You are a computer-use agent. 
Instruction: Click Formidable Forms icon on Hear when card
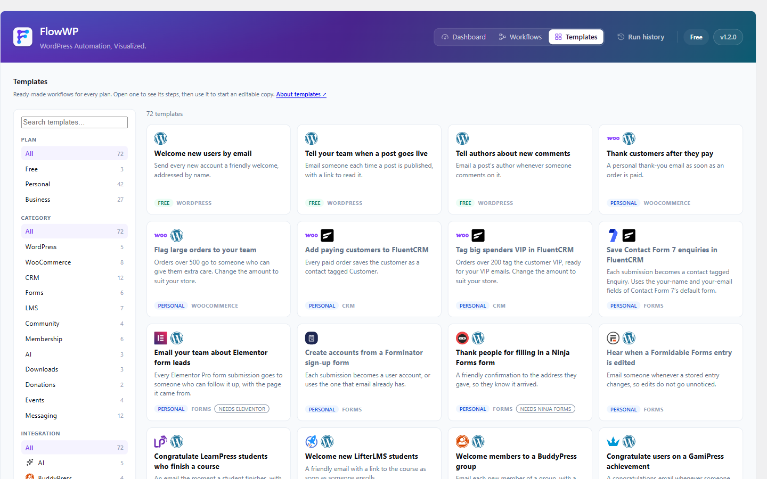coord(613,338)
